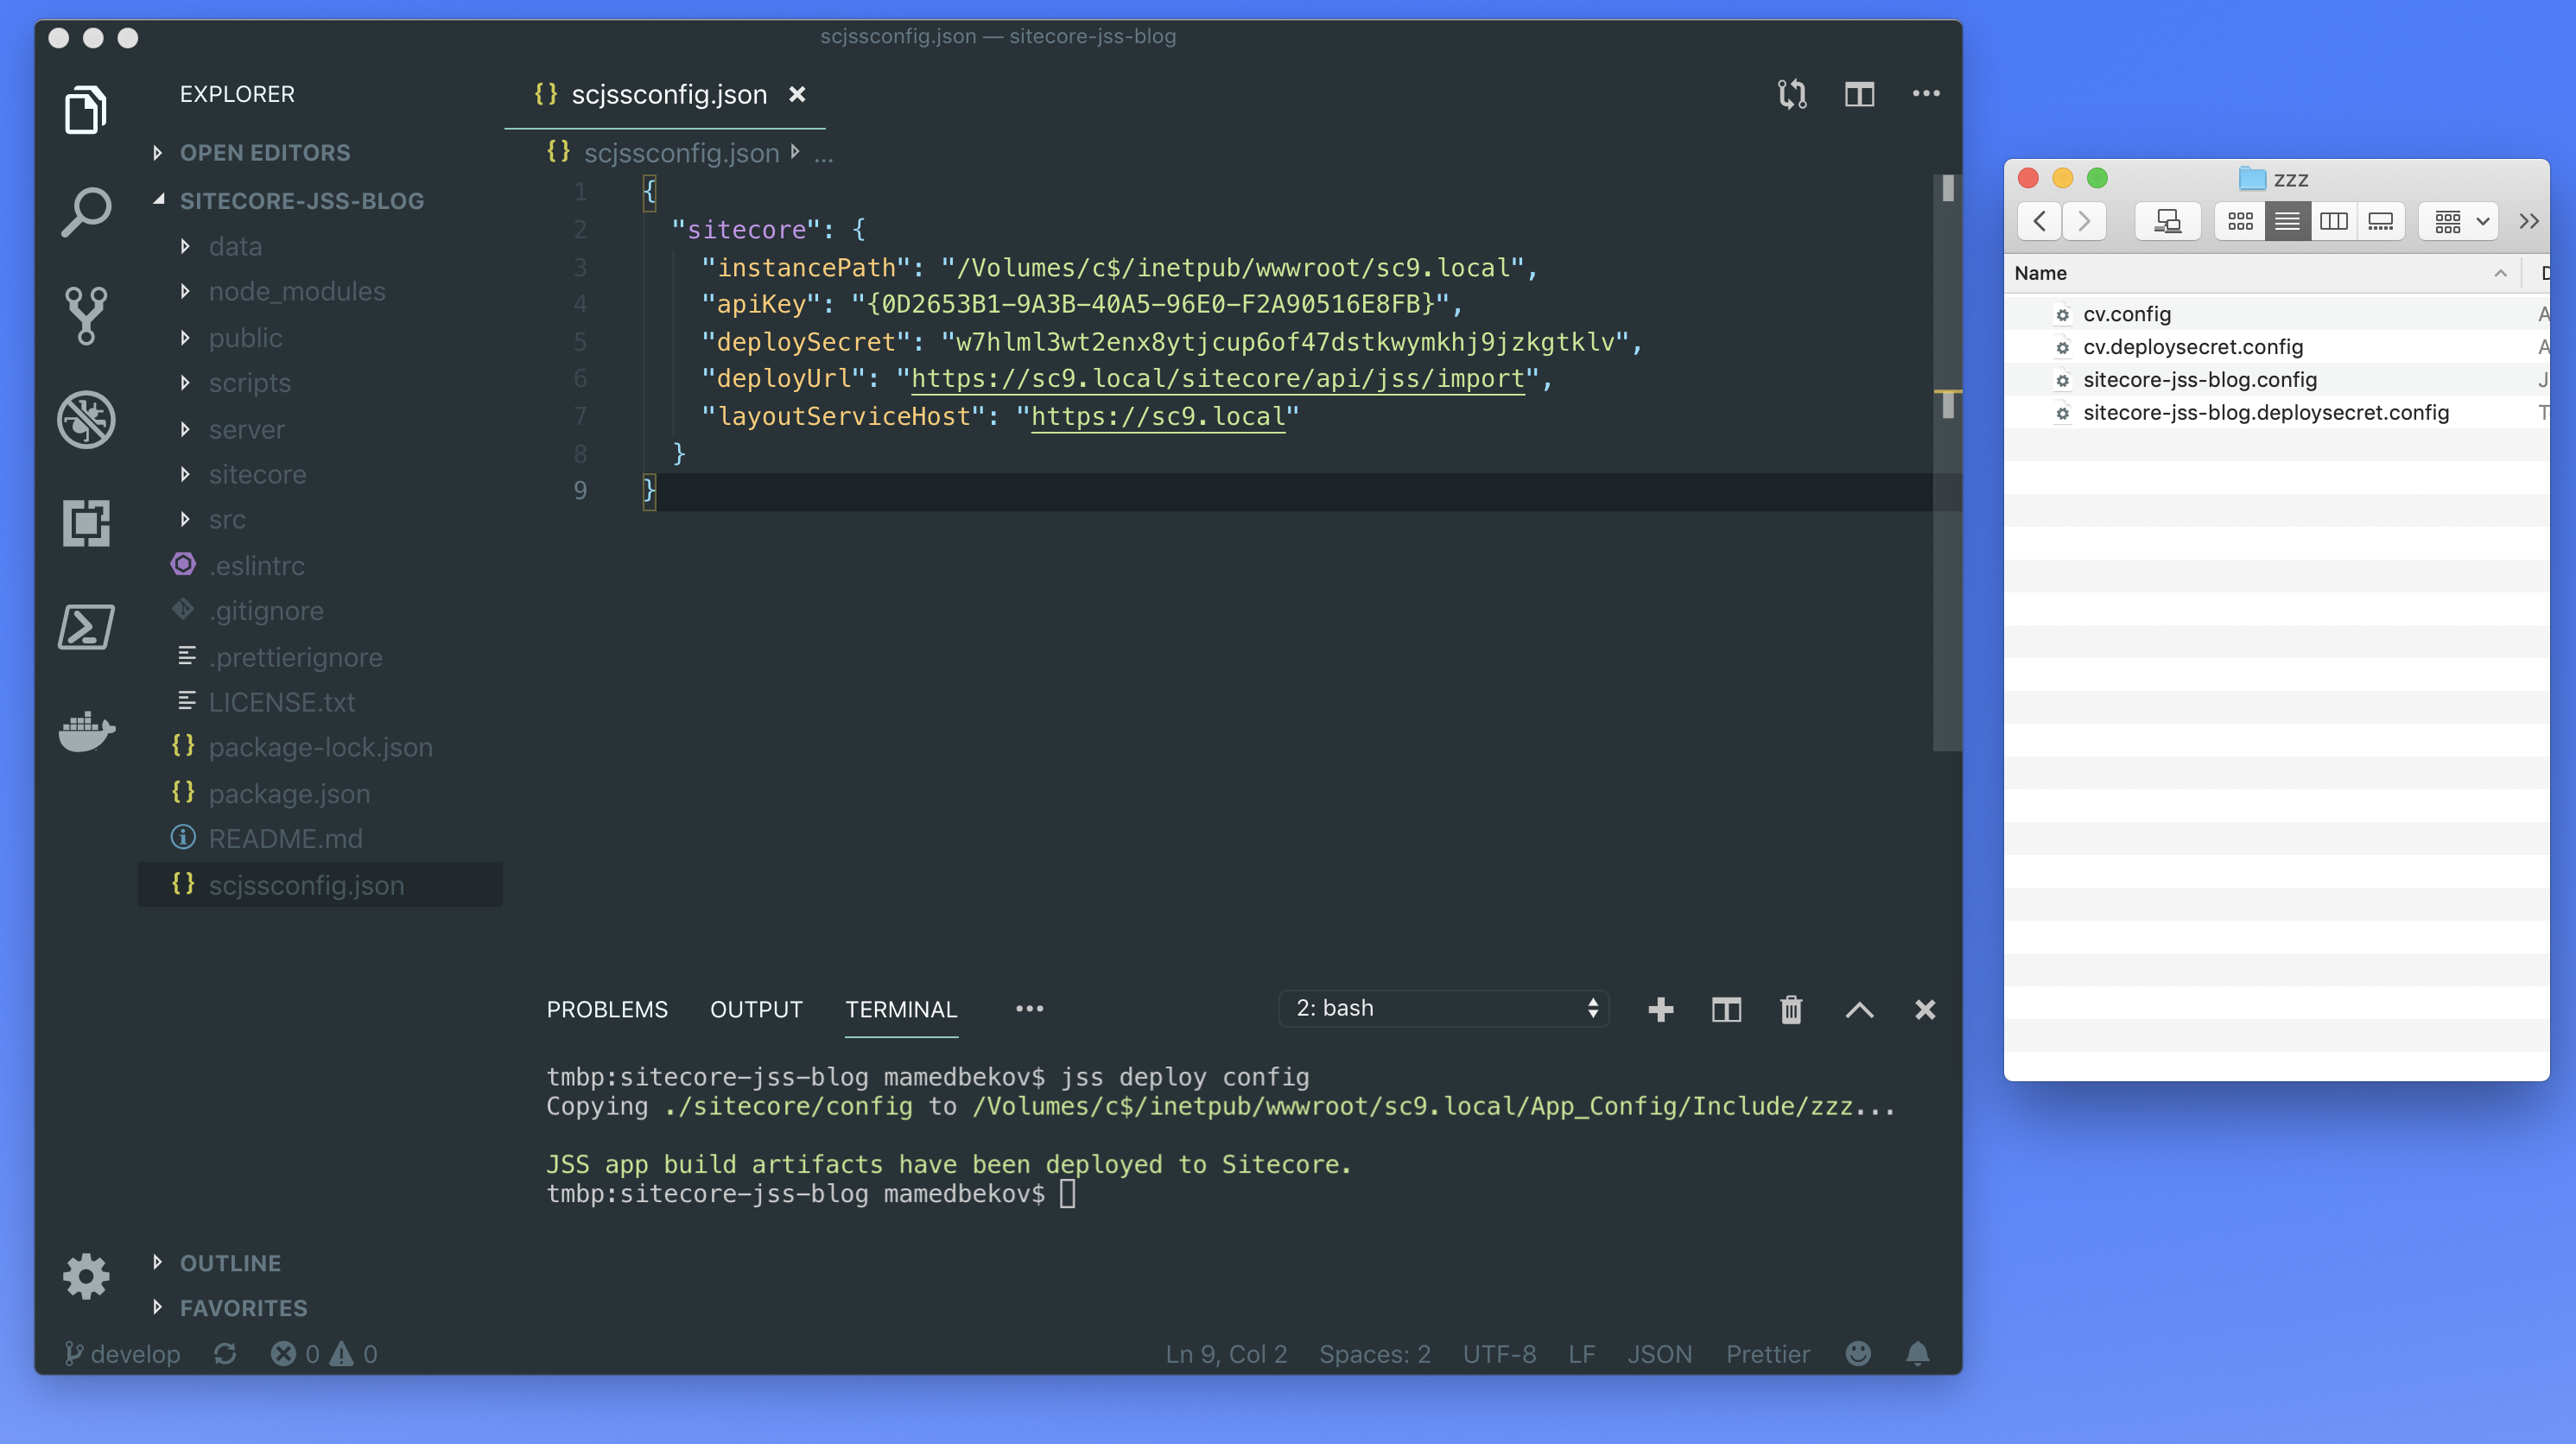The image size is (2576, 1444).
Task: Switch to the OUTPUT tab
Action: [756, 1009]
